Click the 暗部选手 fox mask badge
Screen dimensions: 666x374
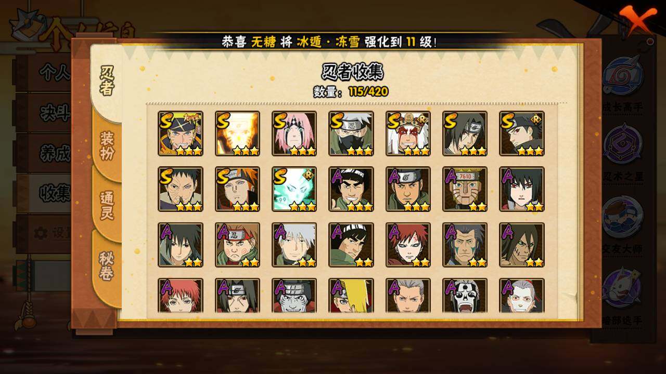click(623, 287)
